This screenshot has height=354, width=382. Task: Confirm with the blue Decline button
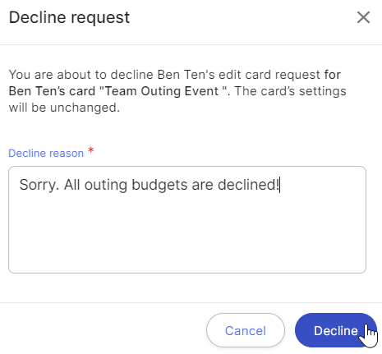pyautogui.click(x=336, y=330)
